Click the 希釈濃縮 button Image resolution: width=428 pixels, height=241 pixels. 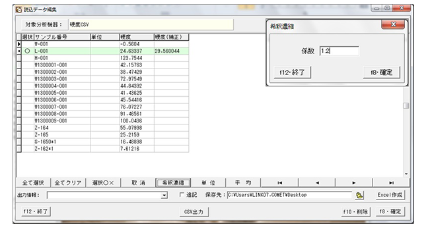click(x=173, y=183)
